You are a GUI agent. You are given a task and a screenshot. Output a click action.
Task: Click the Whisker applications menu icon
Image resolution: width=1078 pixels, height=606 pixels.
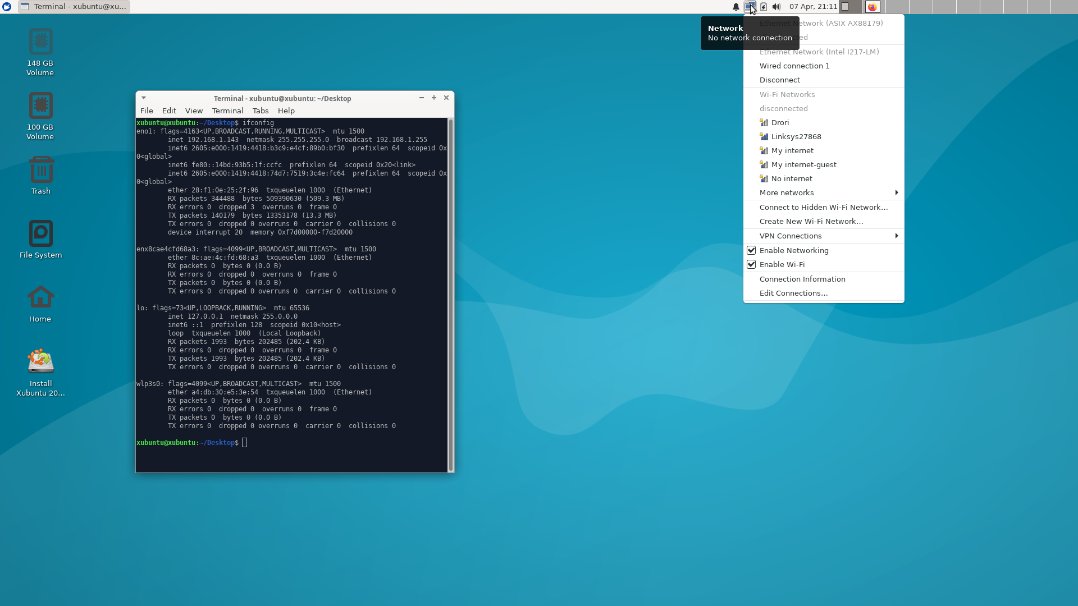7,7
